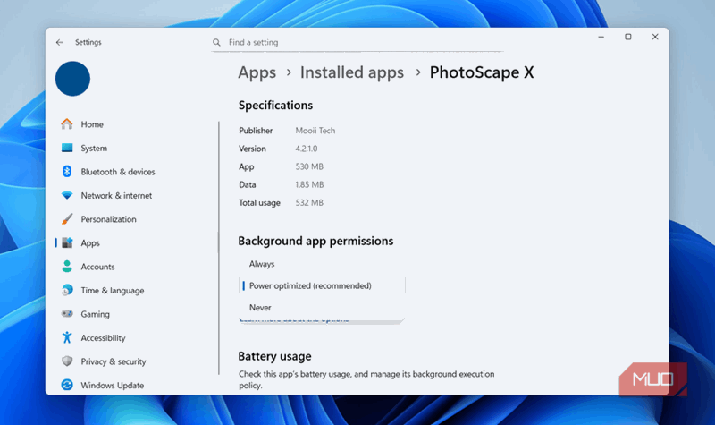Pick Never for background app permissions

point(260,307)
